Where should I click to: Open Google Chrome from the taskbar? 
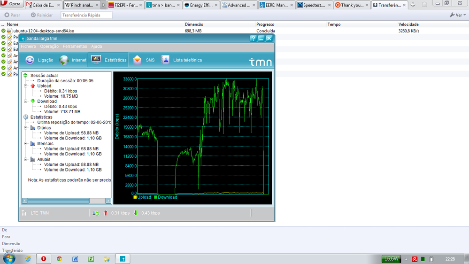[60, 259]
